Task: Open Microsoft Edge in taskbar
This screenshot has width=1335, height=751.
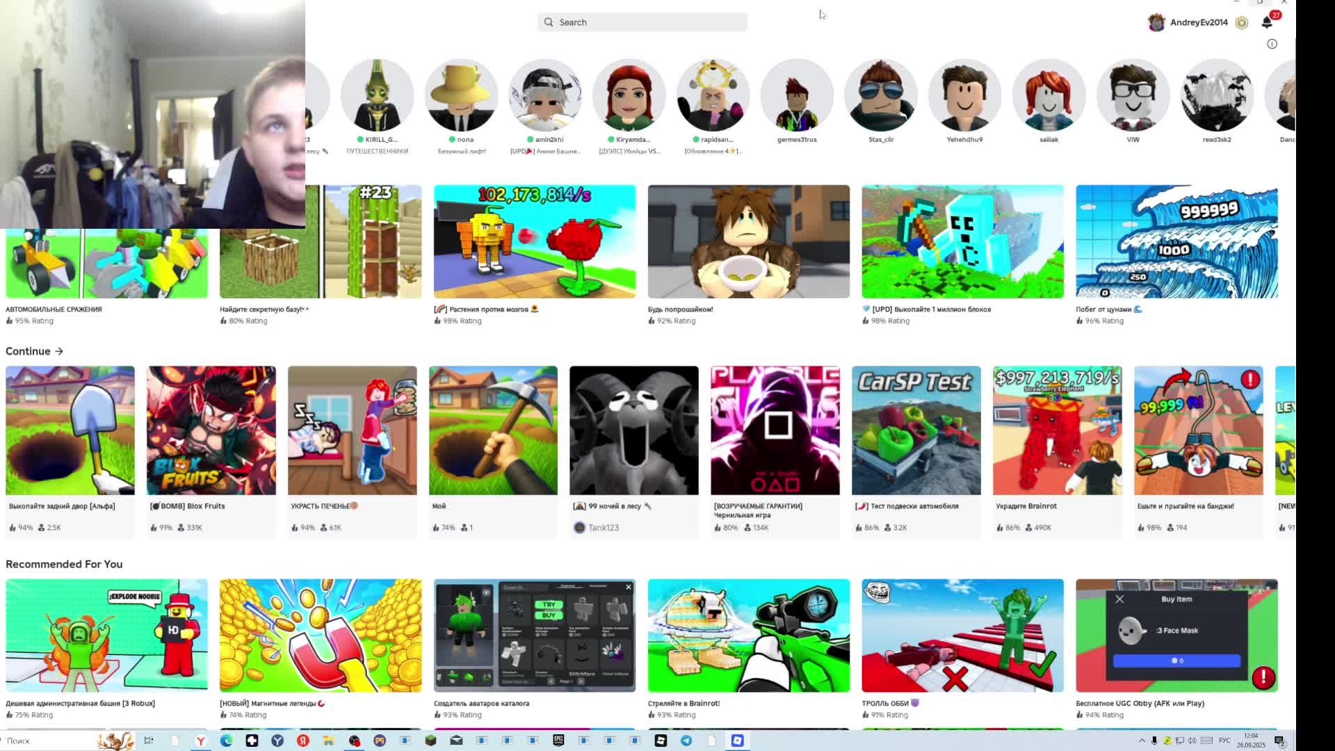Action: point(227,741)
